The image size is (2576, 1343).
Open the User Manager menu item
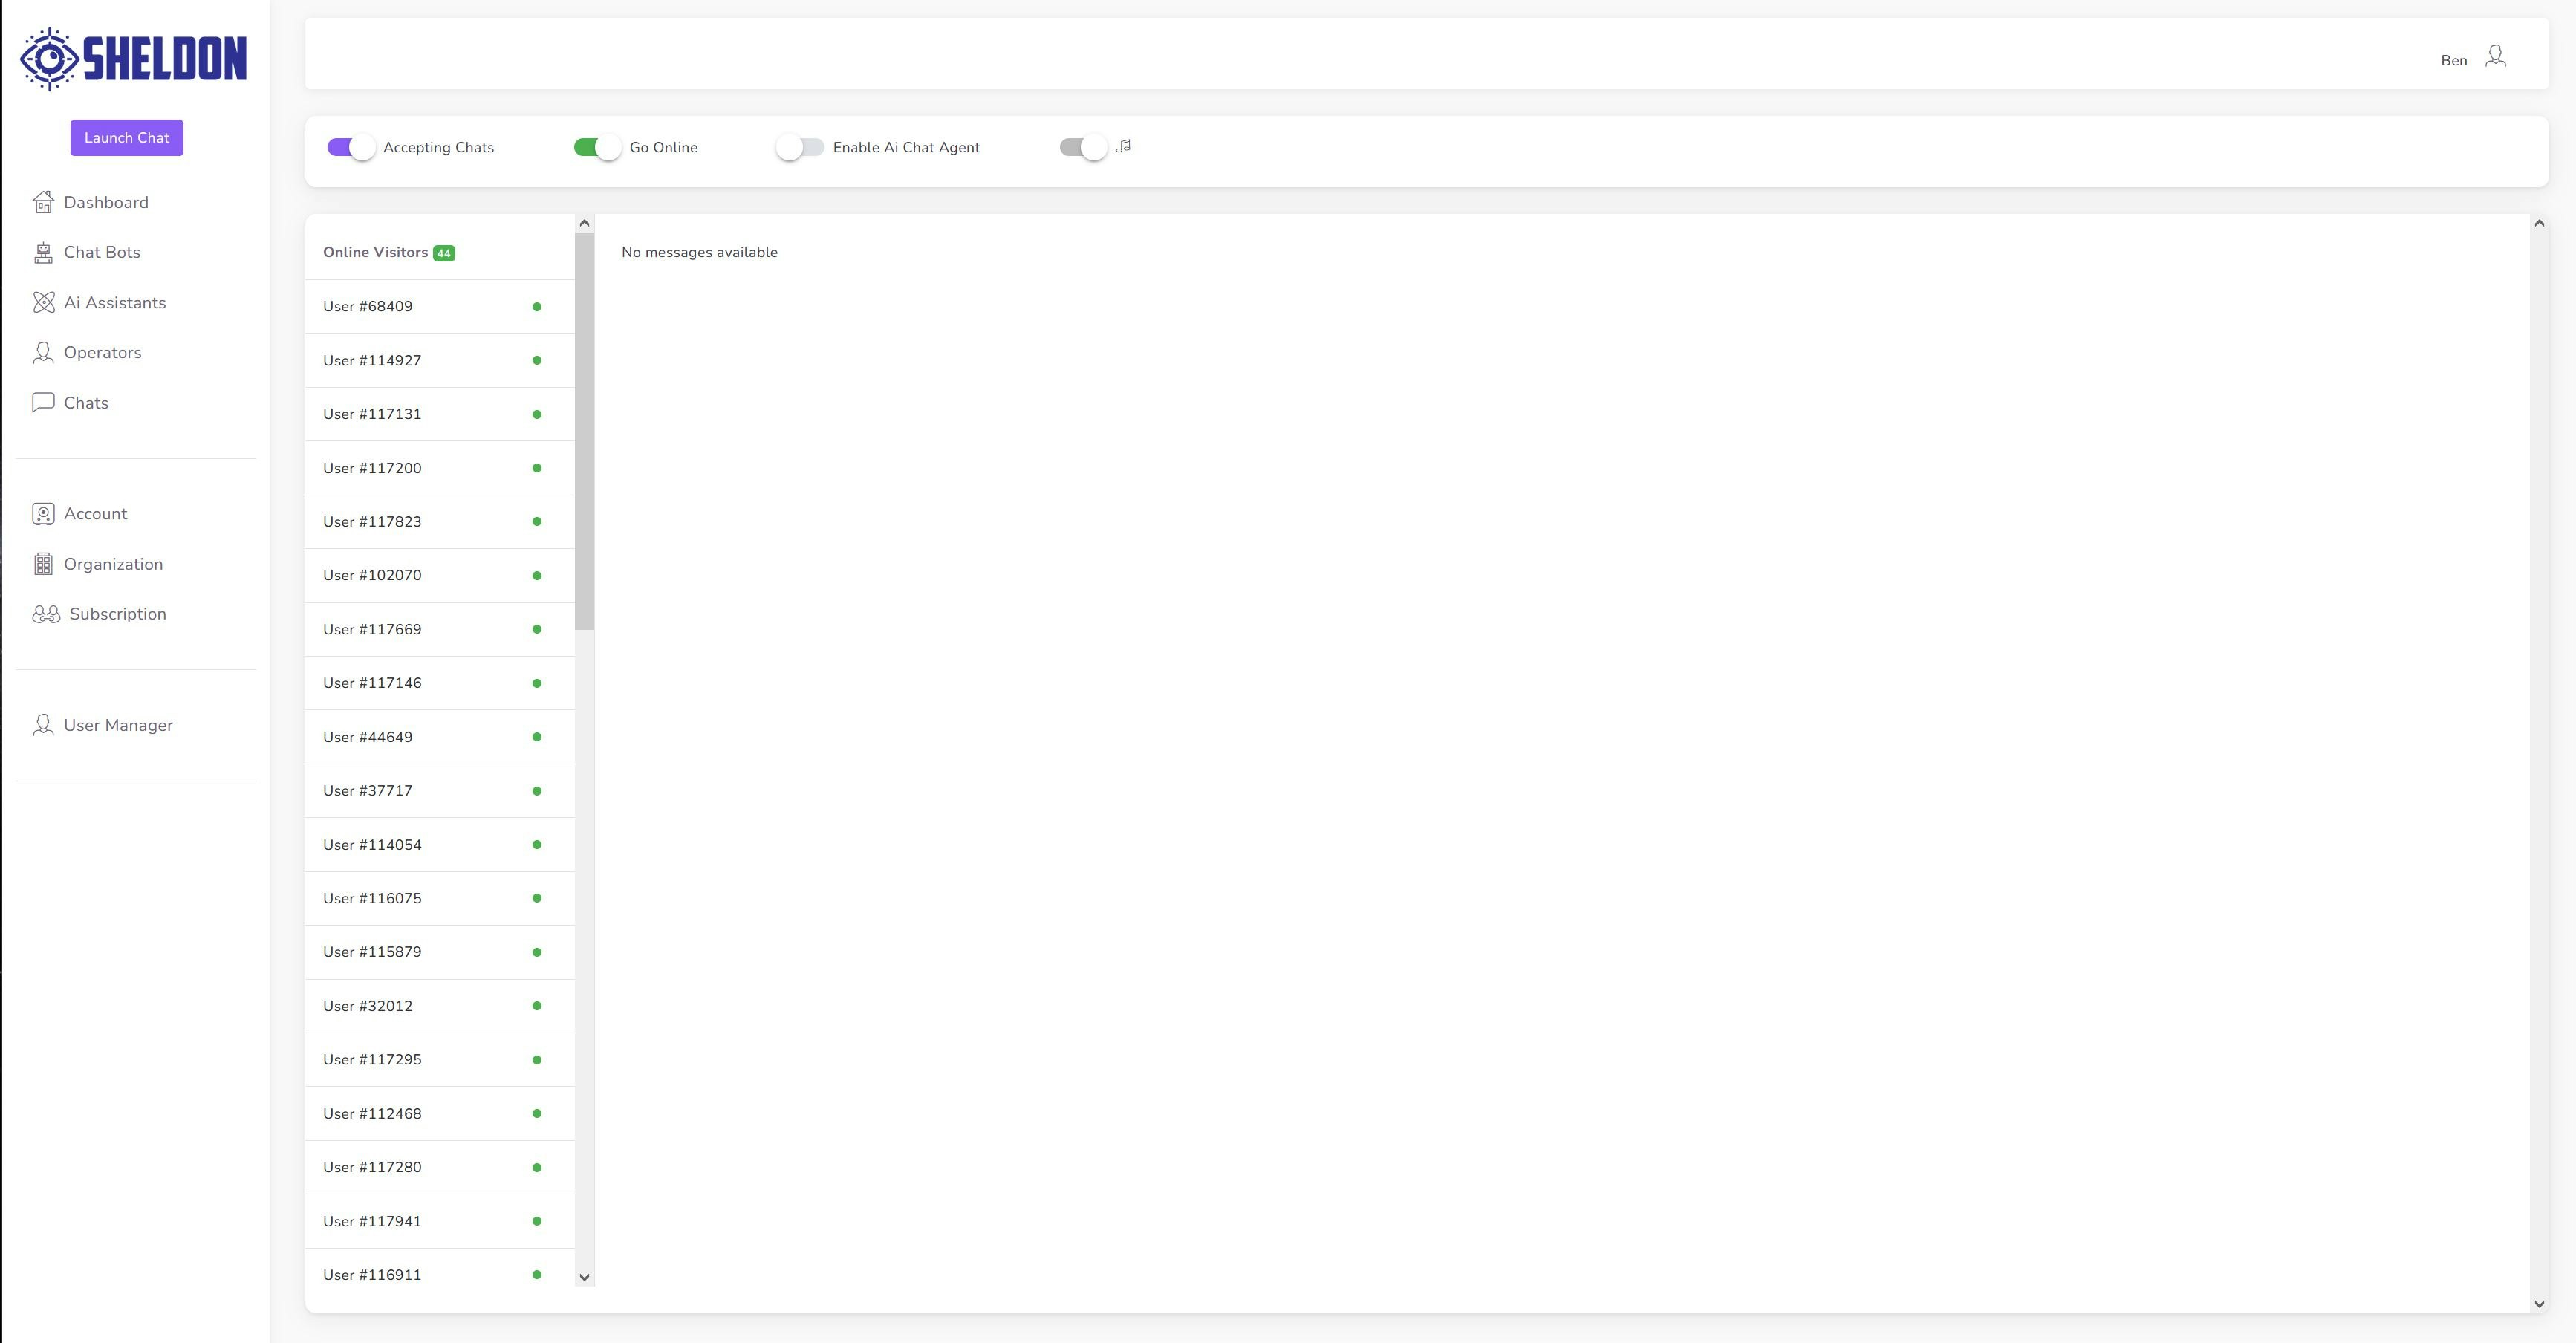pos(118,726)
